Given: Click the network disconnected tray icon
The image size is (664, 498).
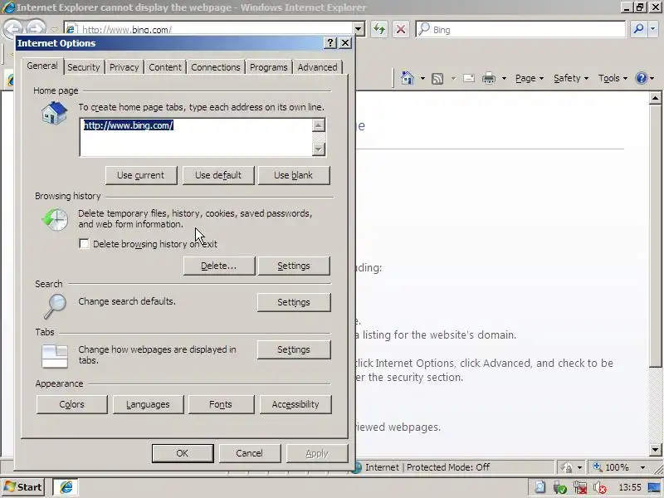Looking at the screenshot, I should pos(579,488).
